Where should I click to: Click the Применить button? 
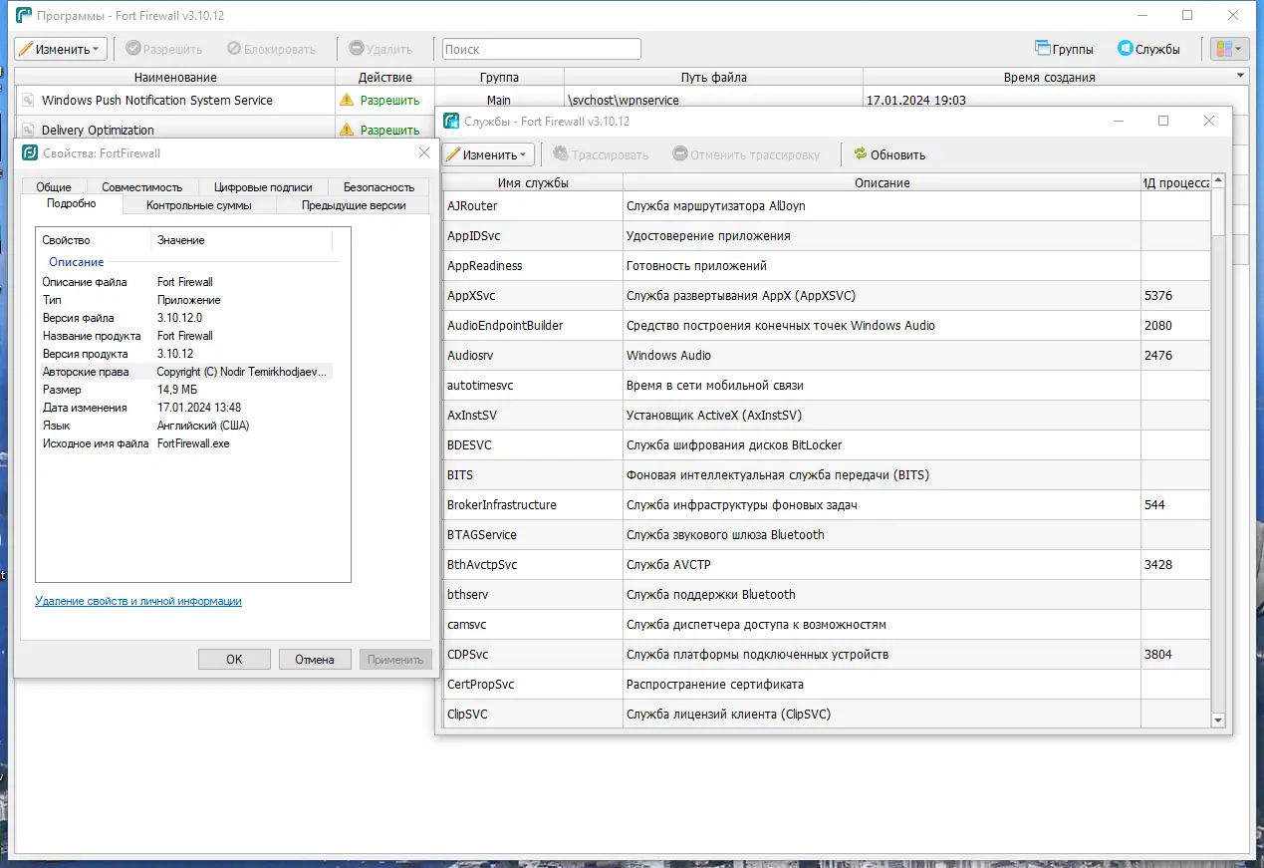(x=396, y=659)
